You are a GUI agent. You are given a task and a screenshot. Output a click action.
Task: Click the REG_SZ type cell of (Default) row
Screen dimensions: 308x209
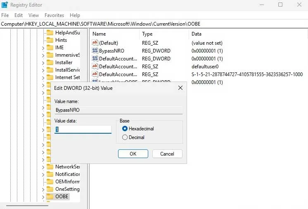pyautogui.click(x=150, y=43)
